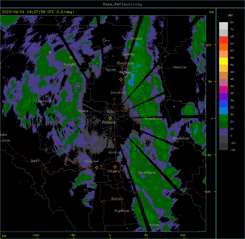Screen dimensions: 245x239
Task: Click the ThreeHills label
Action: (153, 119)
